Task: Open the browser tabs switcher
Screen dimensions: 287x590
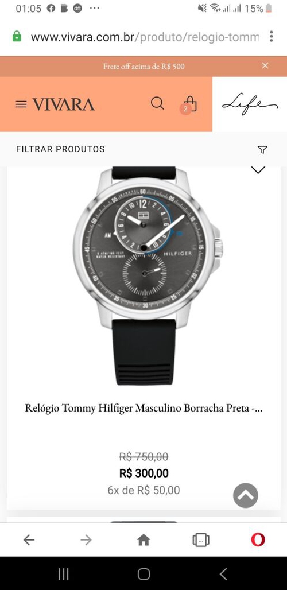Action: [201, 540]
